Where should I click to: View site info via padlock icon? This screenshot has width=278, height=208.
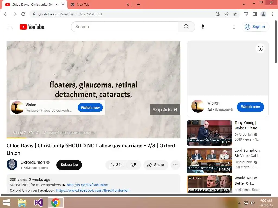(x=34, y=14)
